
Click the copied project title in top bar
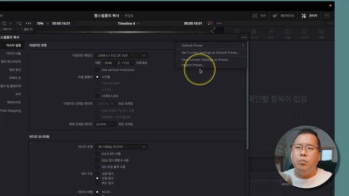pos(106,16)
